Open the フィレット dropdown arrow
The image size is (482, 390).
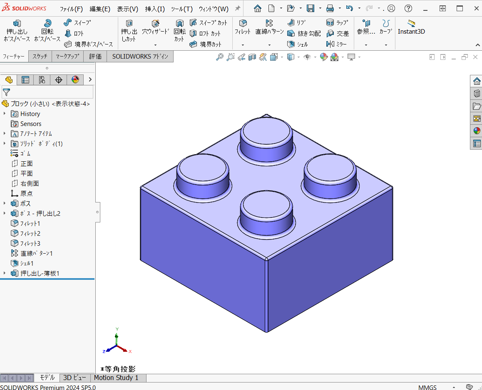(x=243, y=45)
